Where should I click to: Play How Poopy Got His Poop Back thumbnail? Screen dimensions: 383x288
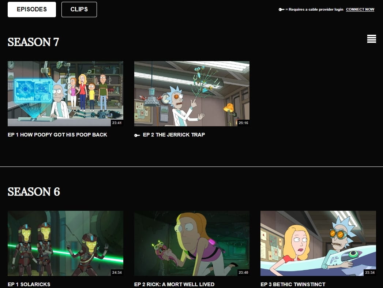point(65,93)
